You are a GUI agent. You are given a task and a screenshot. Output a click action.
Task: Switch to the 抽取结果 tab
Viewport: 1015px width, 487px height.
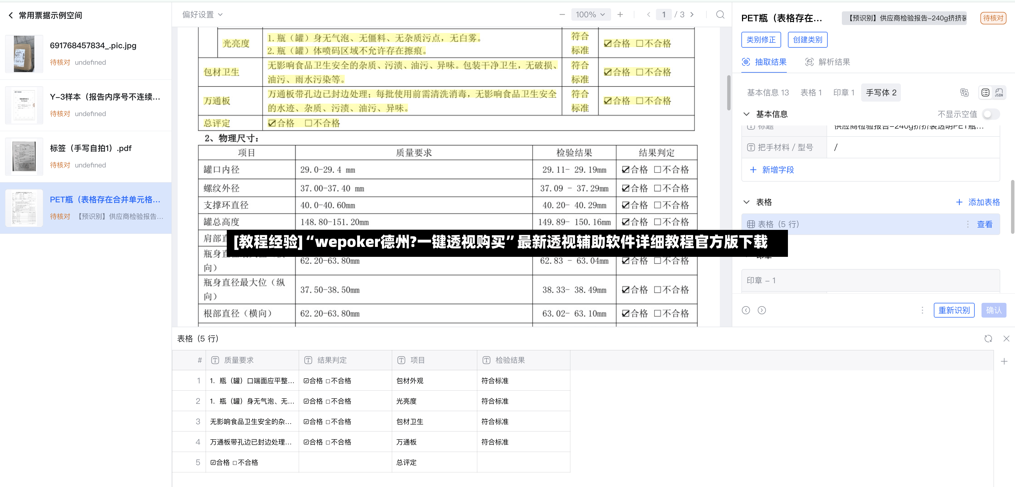(x=764, y=62)
